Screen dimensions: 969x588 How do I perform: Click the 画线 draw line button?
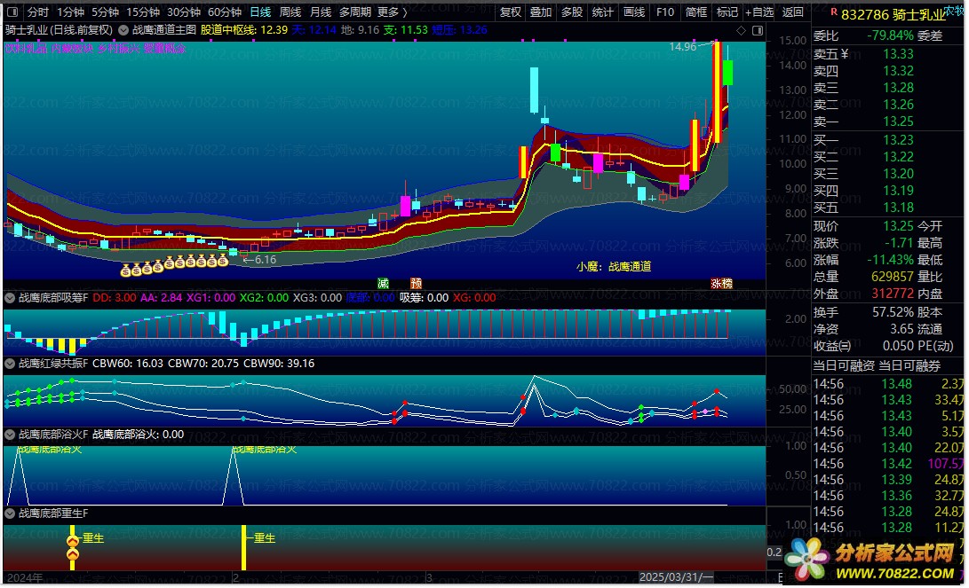click(634, 12)
